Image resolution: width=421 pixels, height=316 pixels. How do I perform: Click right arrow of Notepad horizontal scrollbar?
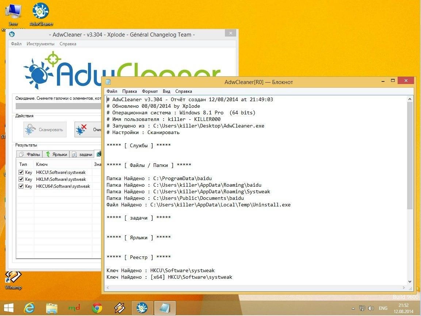[x=403, y=288]
